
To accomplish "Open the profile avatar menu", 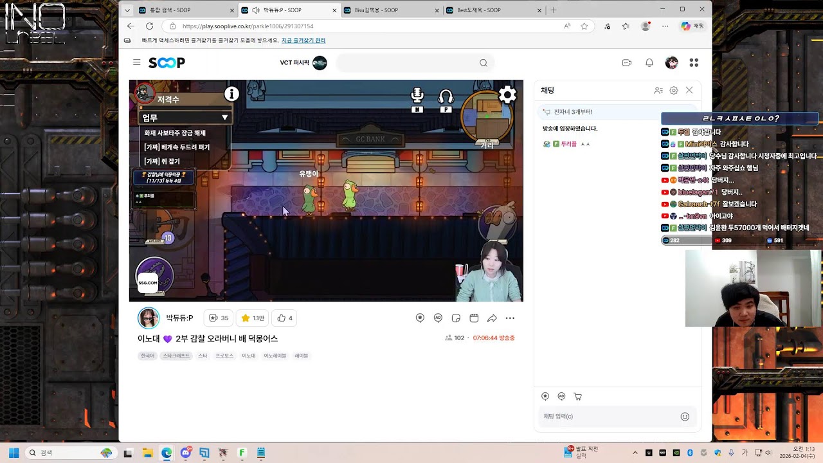I will 671,62.
